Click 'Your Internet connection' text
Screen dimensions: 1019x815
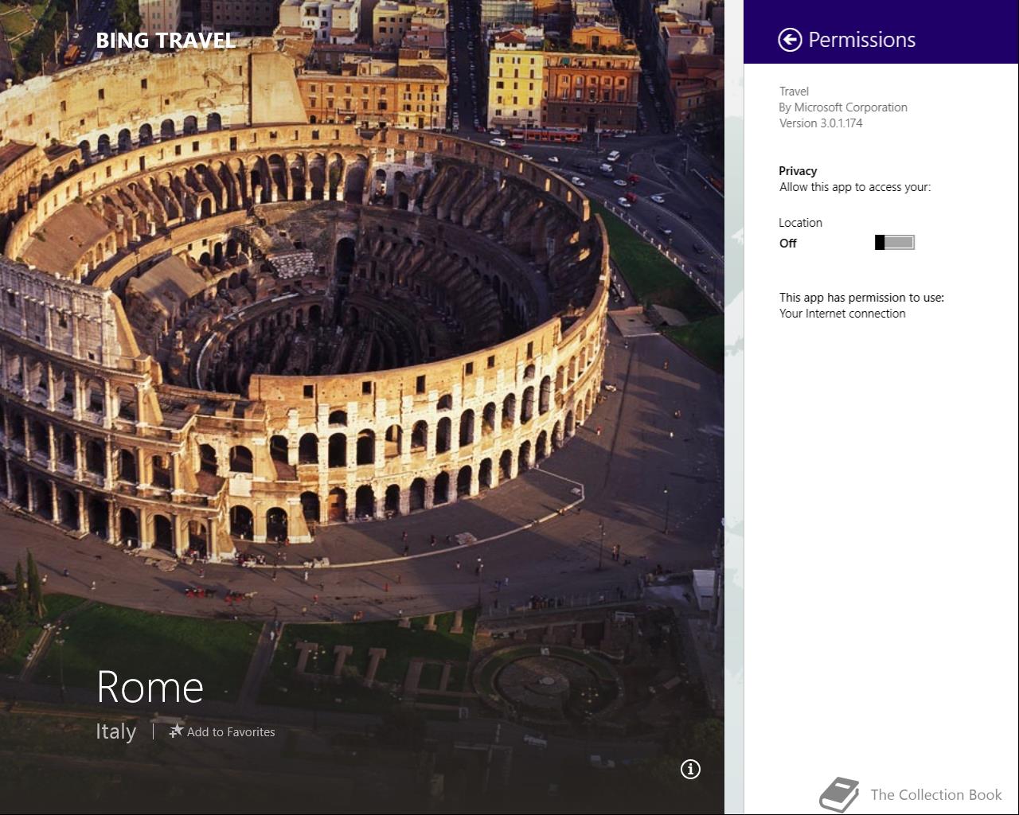842,314
